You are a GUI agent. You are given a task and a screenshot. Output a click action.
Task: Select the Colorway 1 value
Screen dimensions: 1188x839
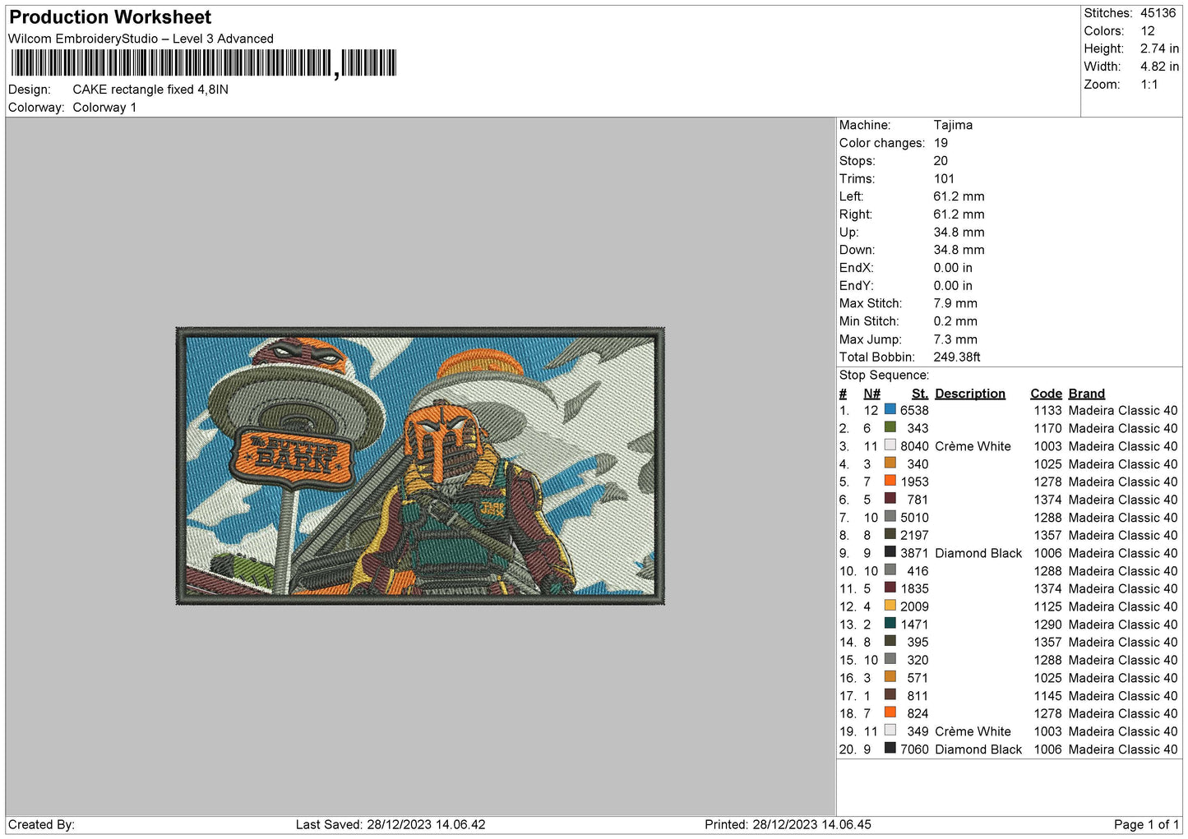point(104,108)
